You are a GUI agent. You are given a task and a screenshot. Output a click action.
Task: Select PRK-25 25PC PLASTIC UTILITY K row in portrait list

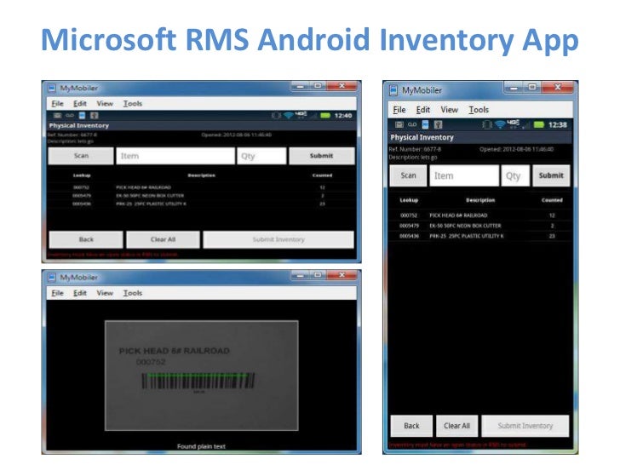tap(480, 236)
